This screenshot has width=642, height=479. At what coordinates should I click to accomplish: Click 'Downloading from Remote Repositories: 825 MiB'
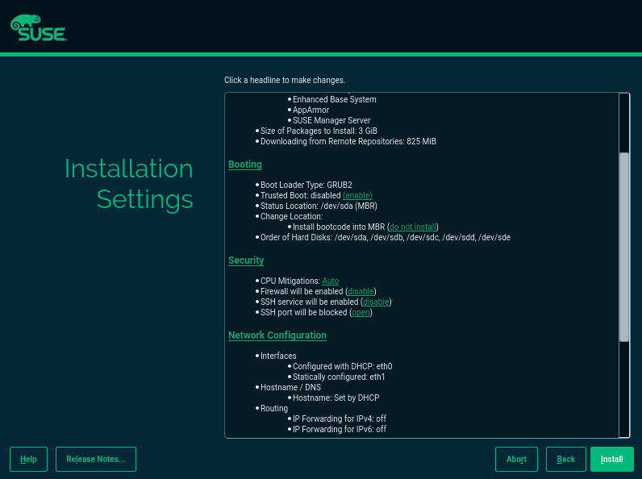(x=348, y=142)
